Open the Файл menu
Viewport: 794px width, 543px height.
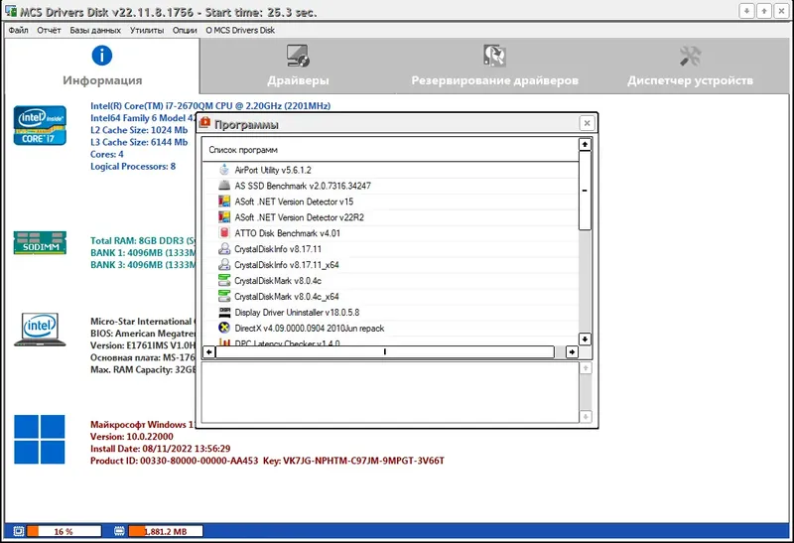click(18, 31)
